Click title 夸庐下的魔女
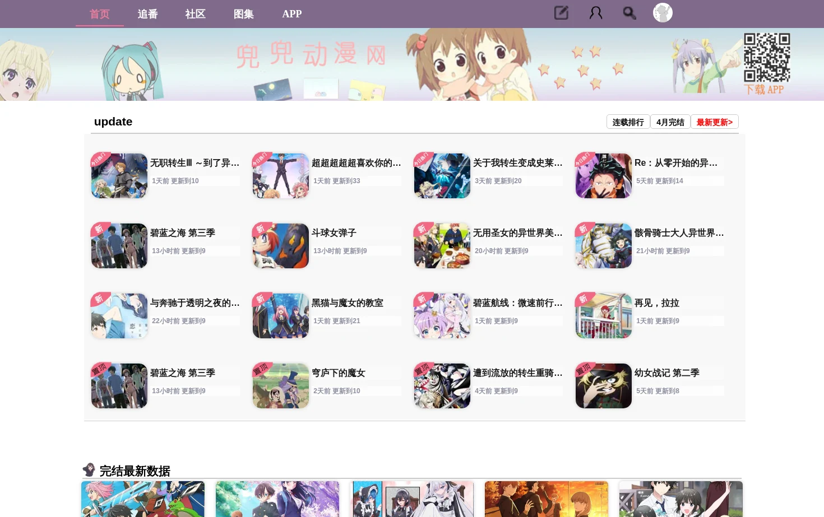824x517 pixels. (x=339, y=373)
